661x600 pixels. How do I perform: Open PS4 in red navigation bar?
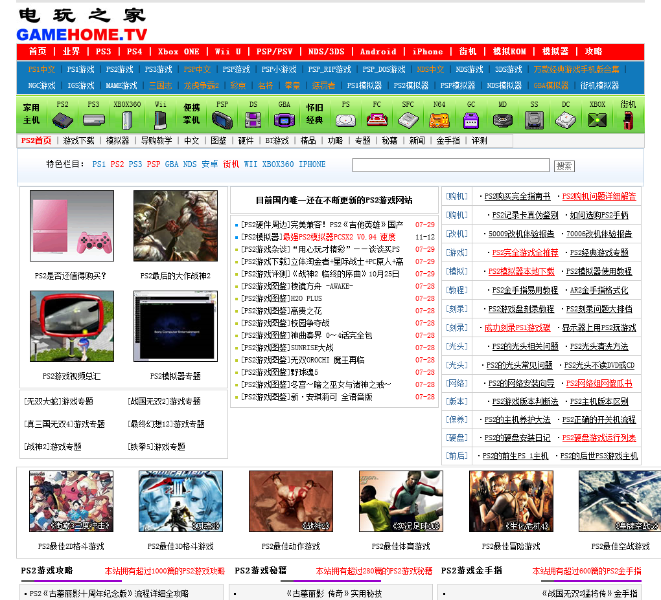point(135,51)
